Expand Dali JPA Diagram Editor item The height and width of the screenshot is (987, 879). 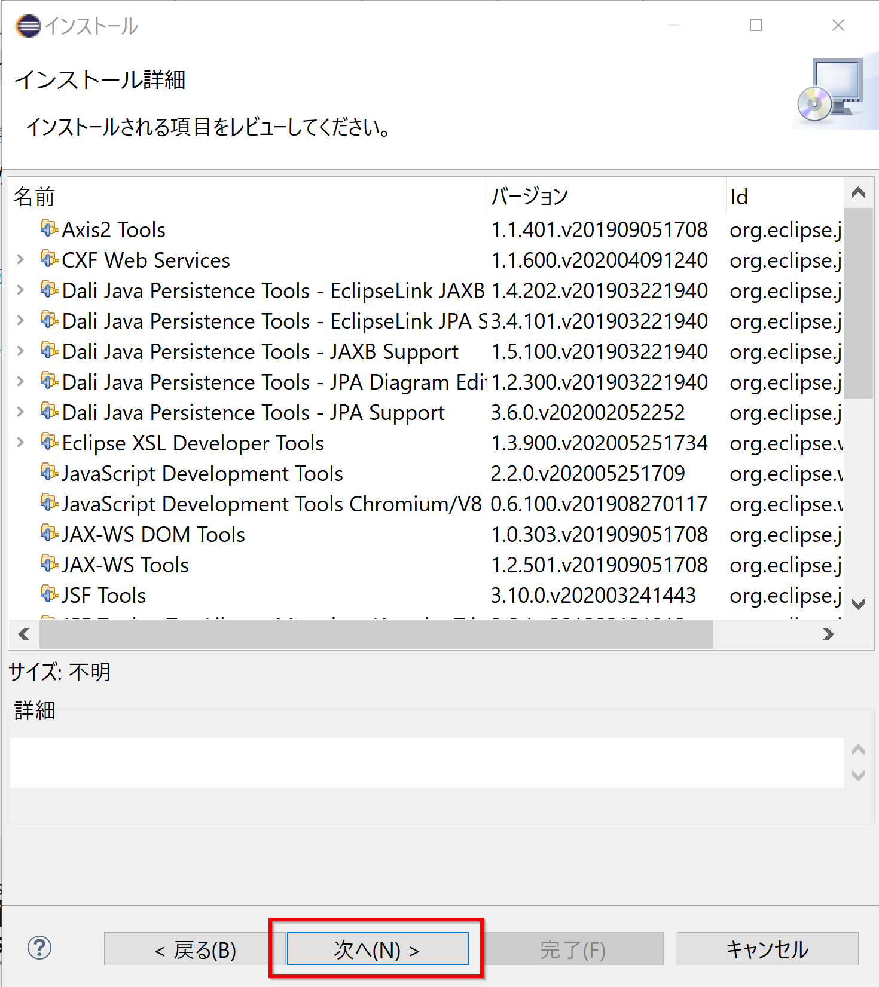20,381
